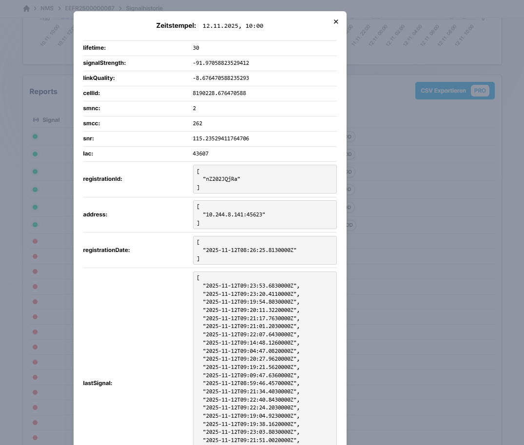Click the Signal column header label
Image resolution: width=524 pixels, height=445 pixels.
click(51, 120)
